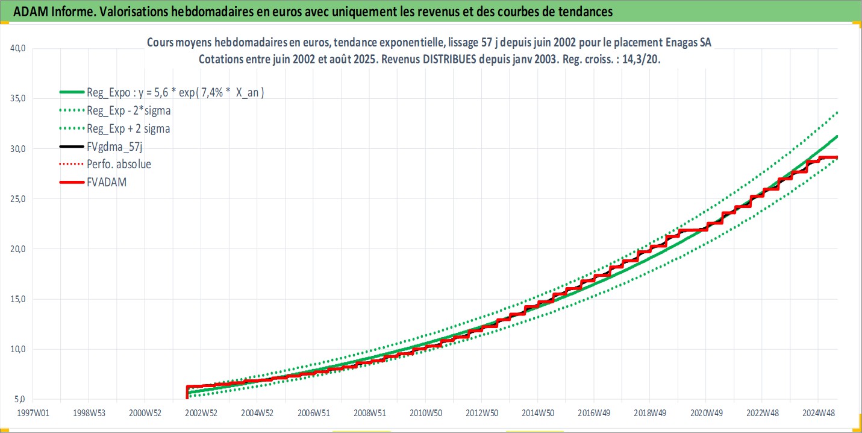Click x-axis label 2012W50

pyautogui.click(x=481, y=412)
